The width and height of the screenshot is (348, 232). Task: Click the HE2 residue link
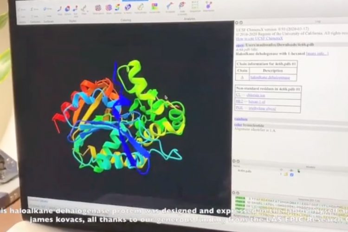[x=239, y=102]
